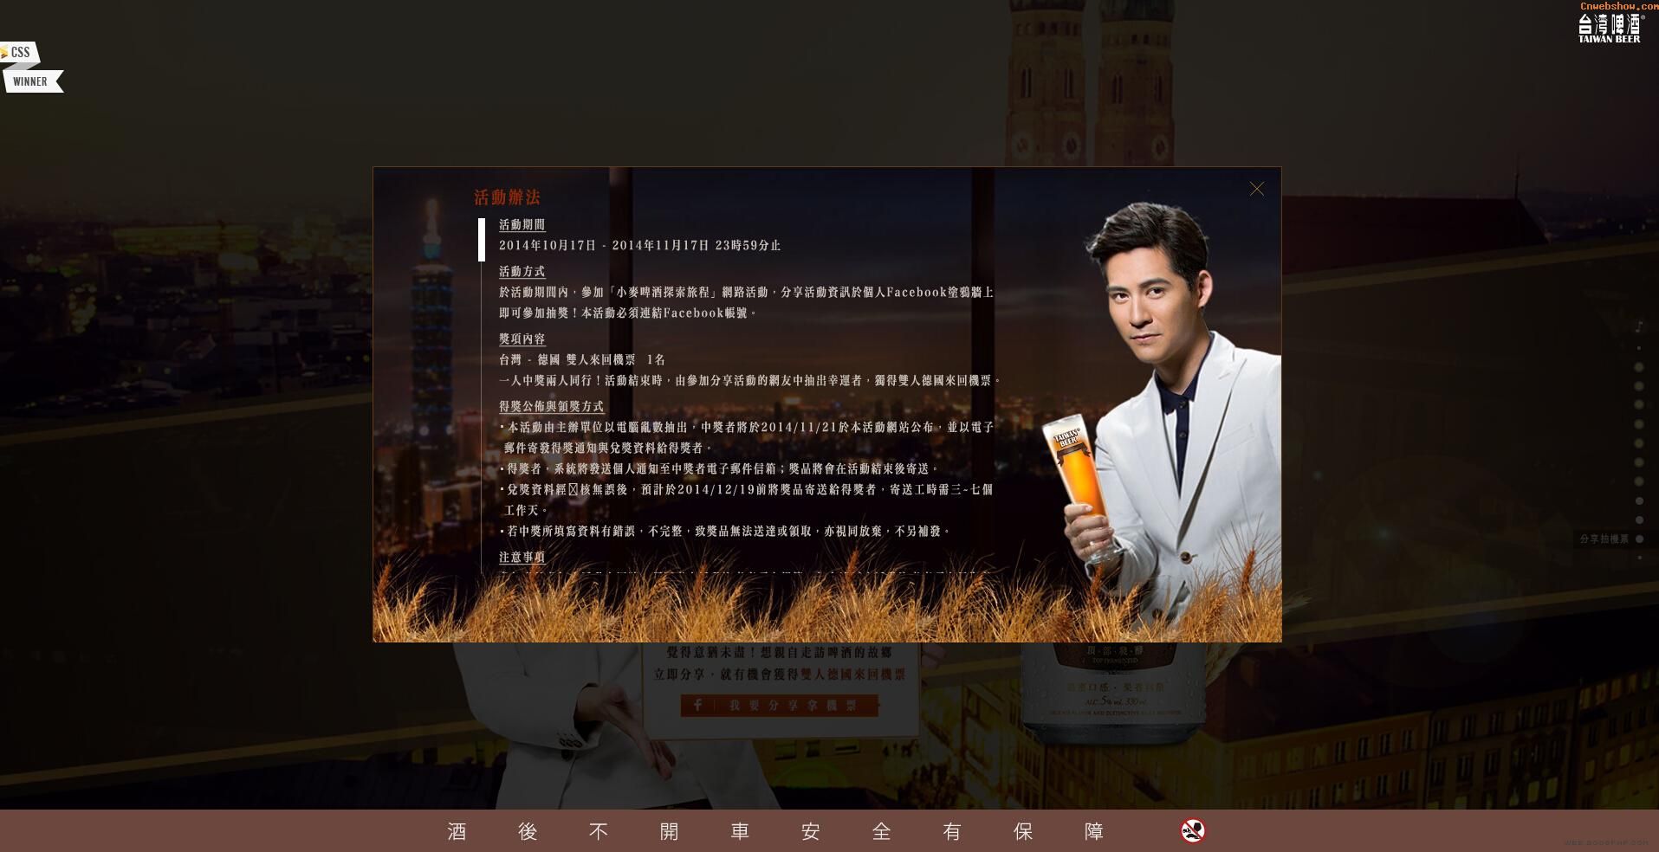This screenshot has height=852, width=1659.
Task: Toggle the music note sound icon
Action: click(x=1639, y=326)
